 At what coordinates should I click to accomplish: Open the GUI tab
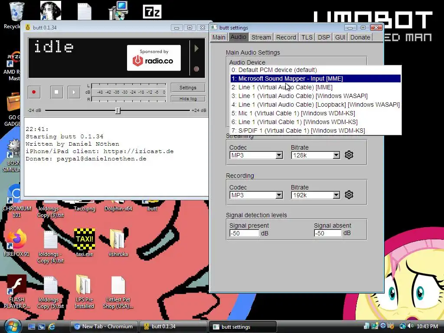pyautogui.click(x=340, y=37)
